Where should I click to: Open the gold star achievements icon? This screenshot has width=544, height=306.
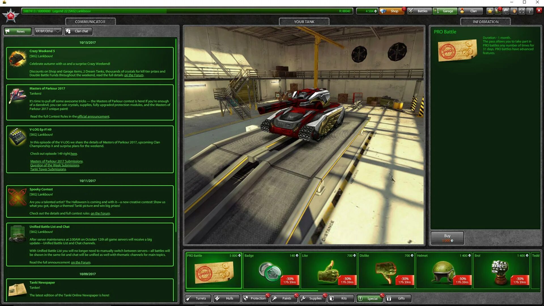[x=490, y=11]
